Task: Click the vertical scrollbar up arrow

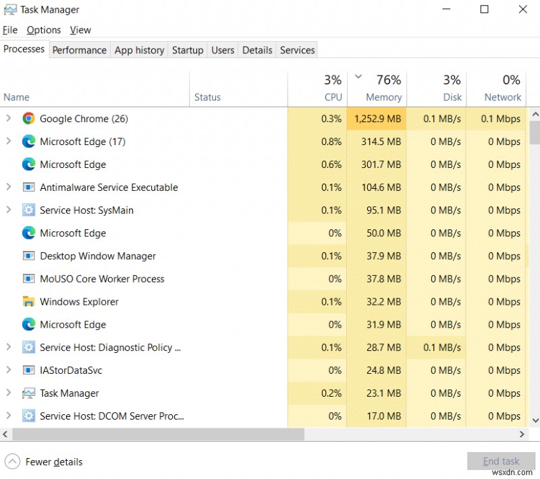Action: 535,114
